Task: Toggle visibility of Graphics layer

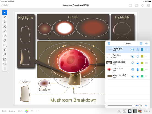Action: [133, 56]
